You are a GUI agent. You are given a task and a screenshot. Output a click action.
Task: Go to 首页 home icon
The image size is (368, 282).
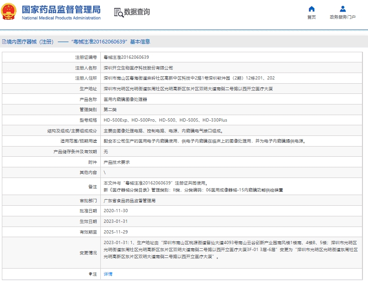click(312, 9)
